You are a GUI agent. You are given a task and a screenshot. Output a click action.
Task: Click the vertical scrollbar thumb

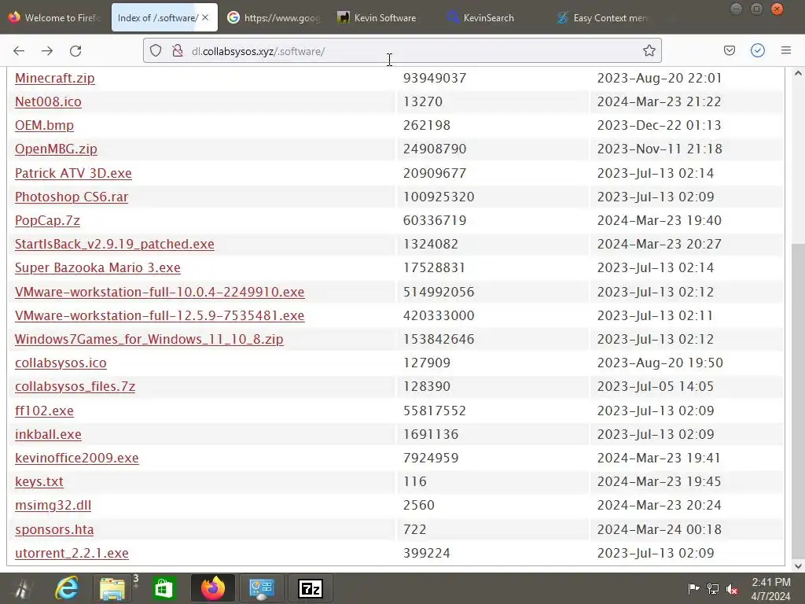798,400
